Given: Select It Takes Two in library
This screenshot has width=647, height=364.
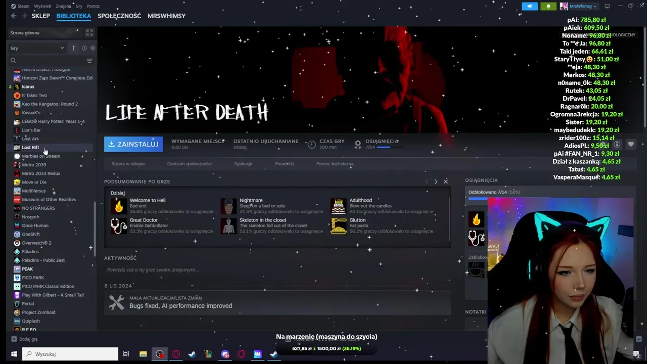Looking at the screenshot, I should pos(34,95).
